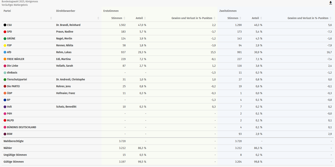Select the FREIE WÄHLER party row
This screenshot has height=167, width=335.
pos(167,59)
